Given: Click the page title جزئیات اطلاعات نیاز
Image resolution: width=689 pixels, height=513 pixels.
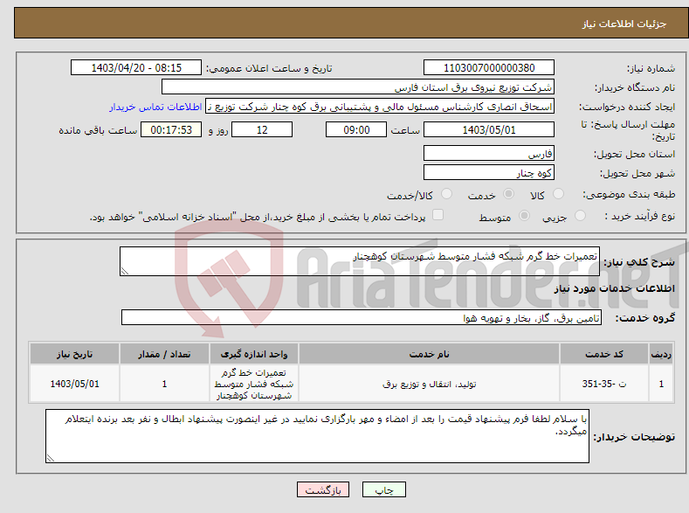Looking at the screenshot, I should [624, 24].
